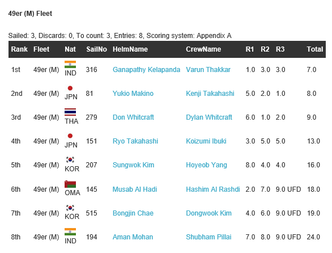Click the Korea flag for sail 515
332x253 pixels.
tap(70, 208)
